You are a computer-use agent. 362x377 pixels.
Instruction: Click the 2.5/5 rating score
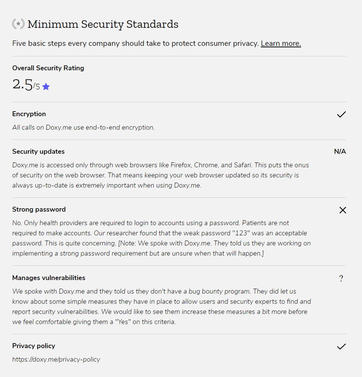pos(26,85)
